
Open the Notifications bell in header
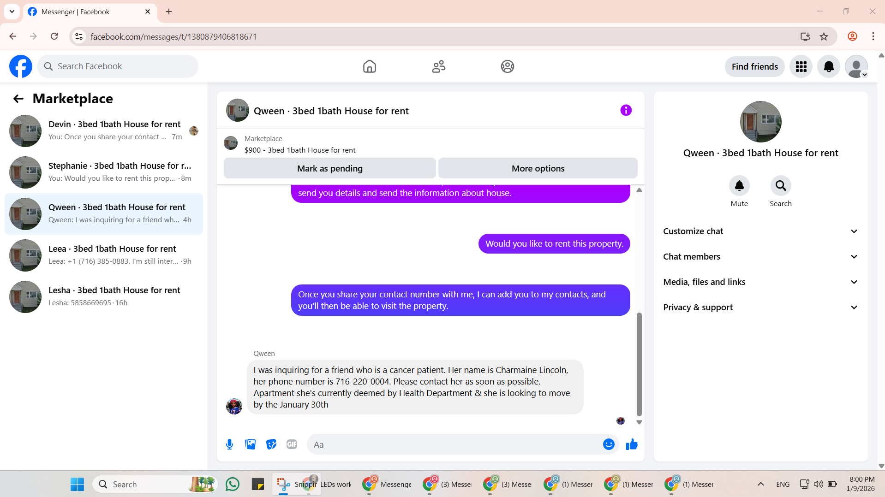pos(829,67)
